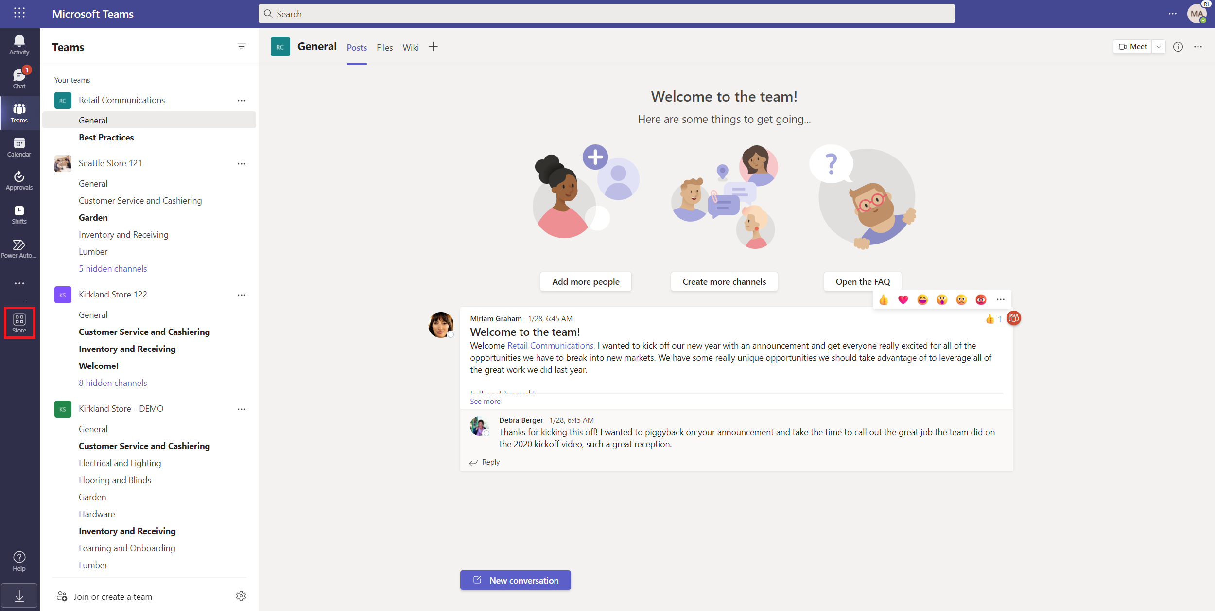
Task: Open Miriam Graham's profile picture
Action: click(x=441, y=325)
